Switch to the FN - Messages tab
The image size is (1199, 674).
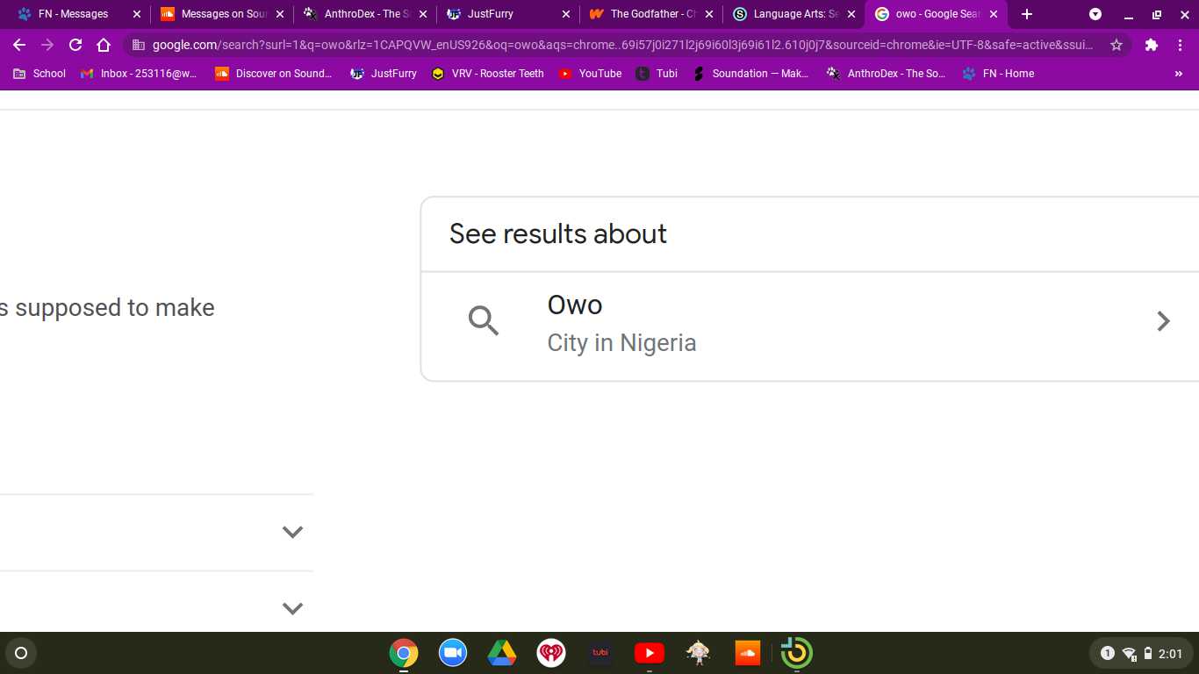73,14
